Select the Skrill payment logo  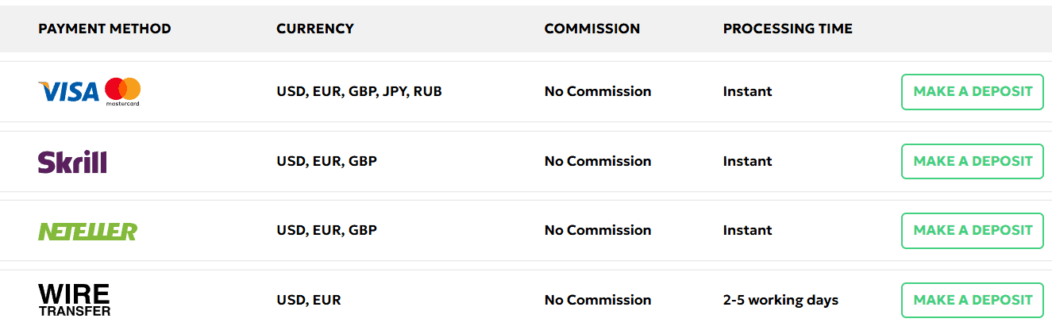click(x=72, y=161)
